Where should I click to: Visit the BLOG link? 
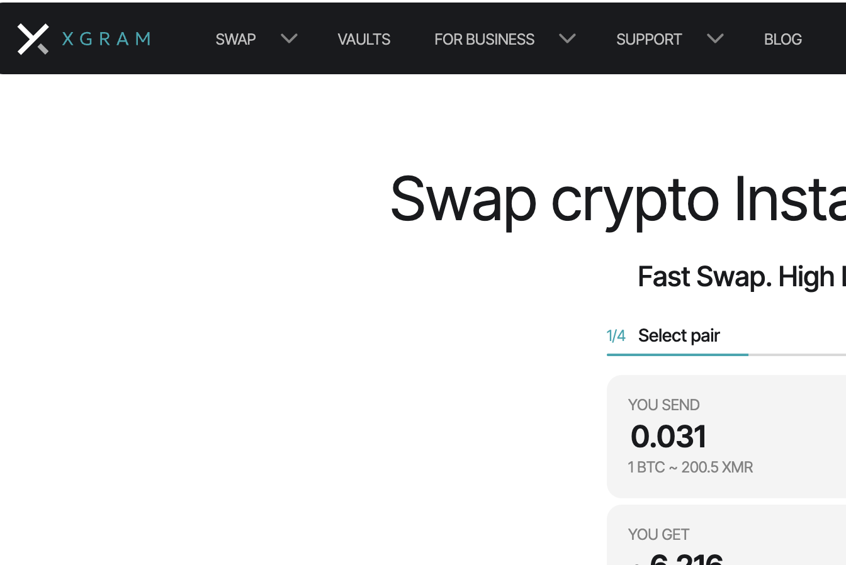coord(782,39)
